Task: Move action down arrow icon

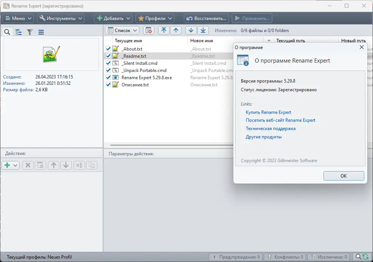Action: click(x=66, y=165)
